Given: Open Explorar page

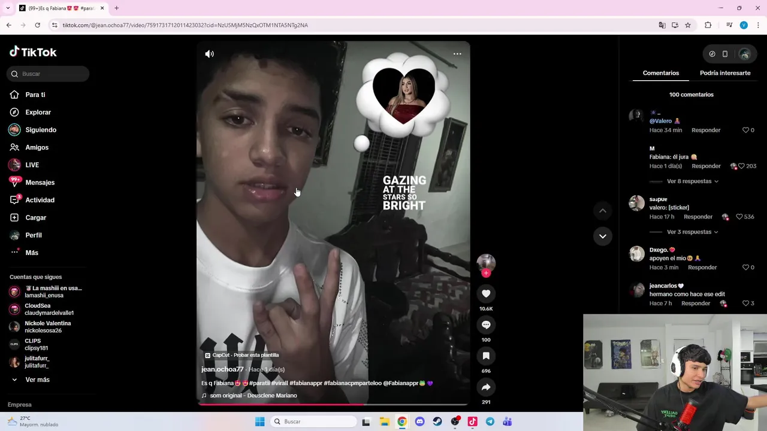Looking at the screenshot, I should (x=38, y=112).
